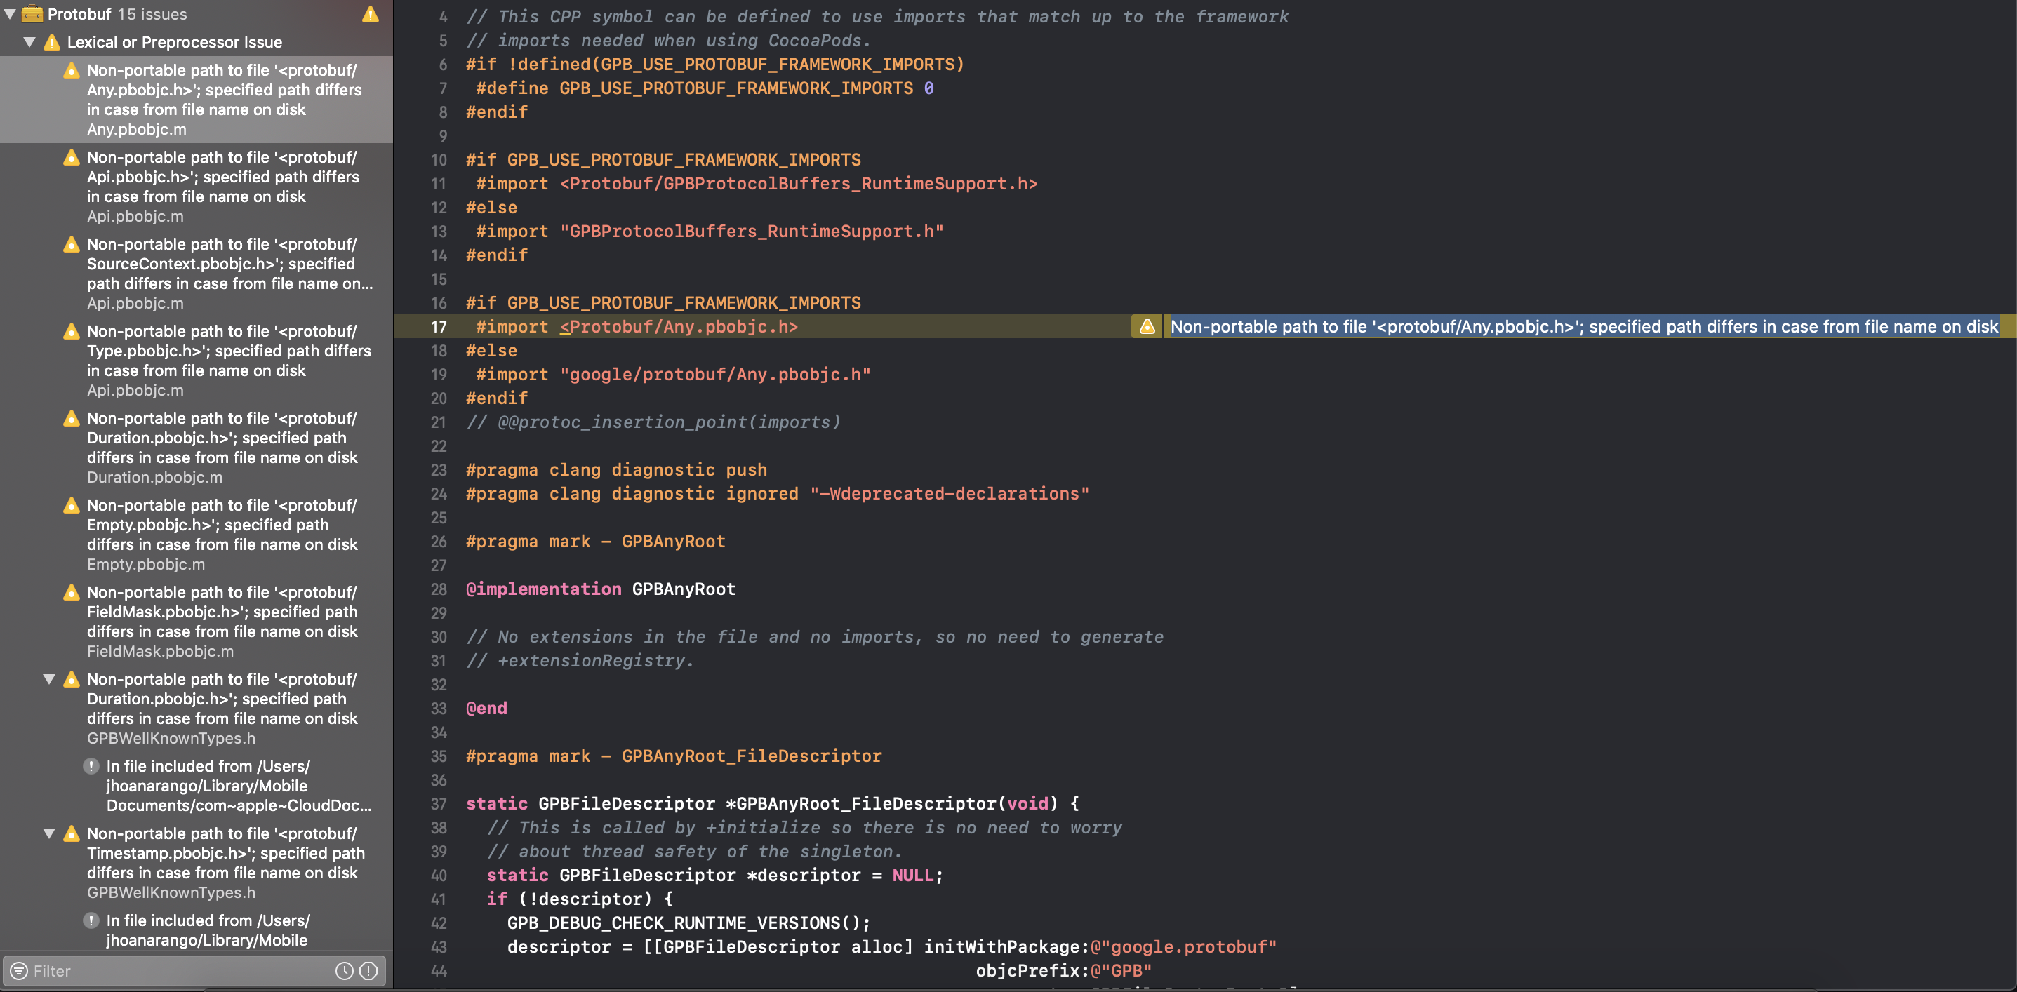This screenshot has width=2017, height=992.
Task: Collapse the Timestamp.pbobjc.h issue disclosure triangle
Action: (50, 833)
